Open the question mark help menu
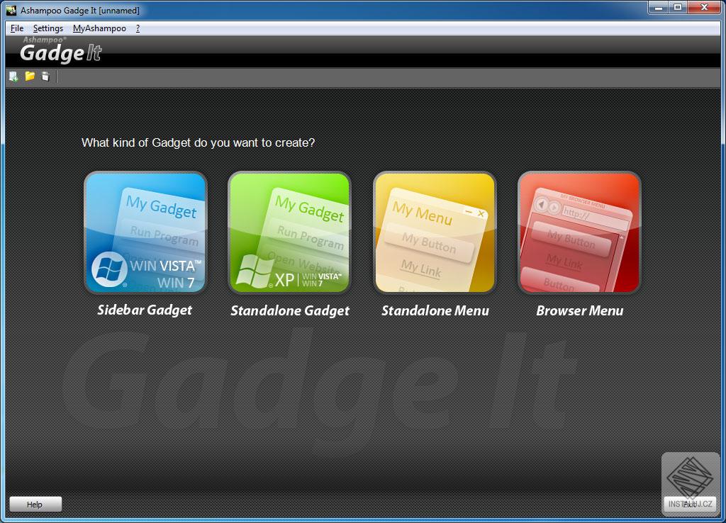The height and width of the screenshot is (523, 726). 138,28
